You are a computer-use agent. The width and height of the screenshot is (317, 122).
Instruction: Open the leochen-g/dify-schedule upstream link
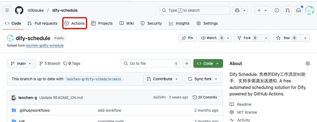tap(45, 46)
